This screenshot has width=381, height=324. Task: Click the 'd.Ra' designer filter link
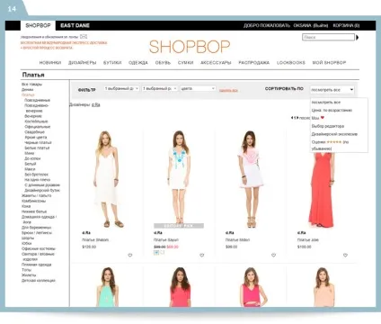96,104
